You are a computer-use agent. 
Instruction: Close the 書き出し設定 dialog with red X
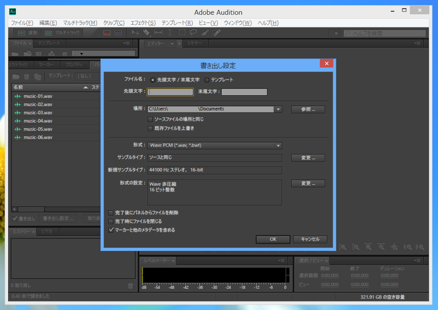[326, 64]
